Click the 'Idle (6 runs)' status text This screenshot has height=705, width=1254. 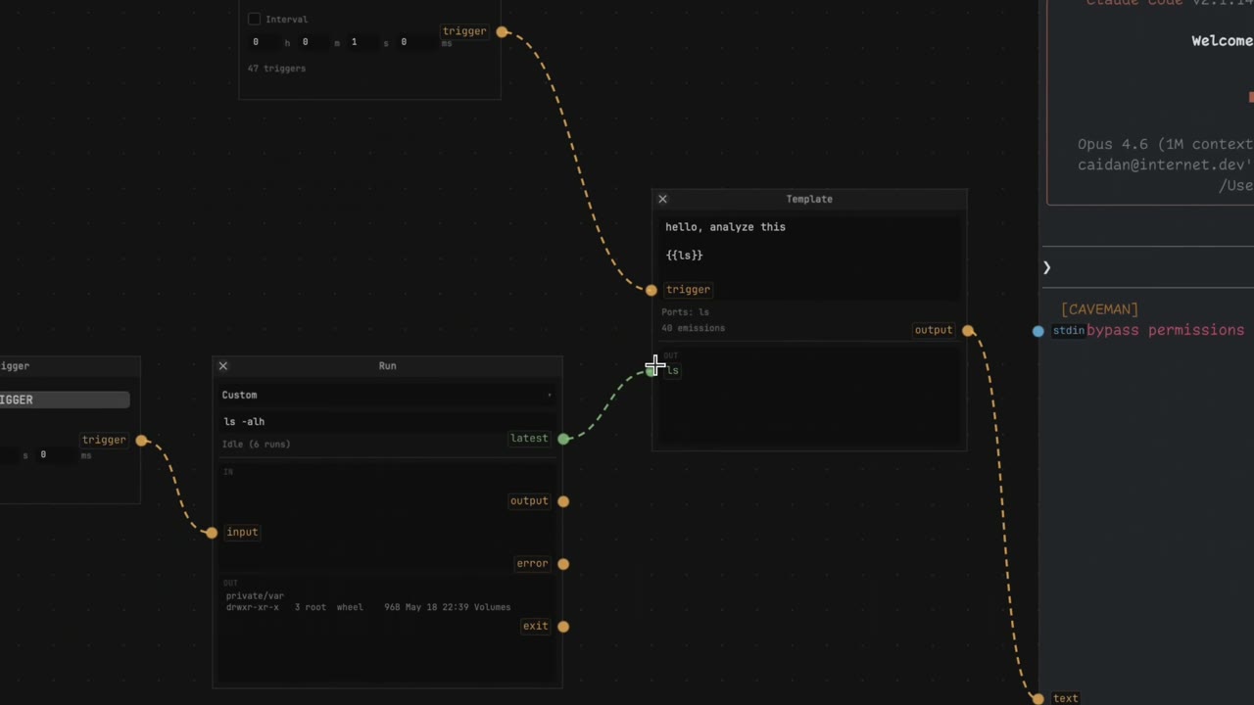256,445
